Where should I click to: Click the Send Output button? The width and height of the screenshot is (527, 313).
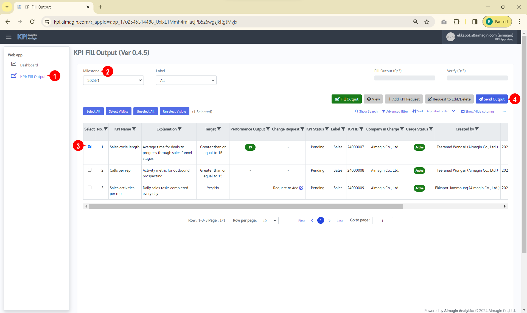click(491, 99)
